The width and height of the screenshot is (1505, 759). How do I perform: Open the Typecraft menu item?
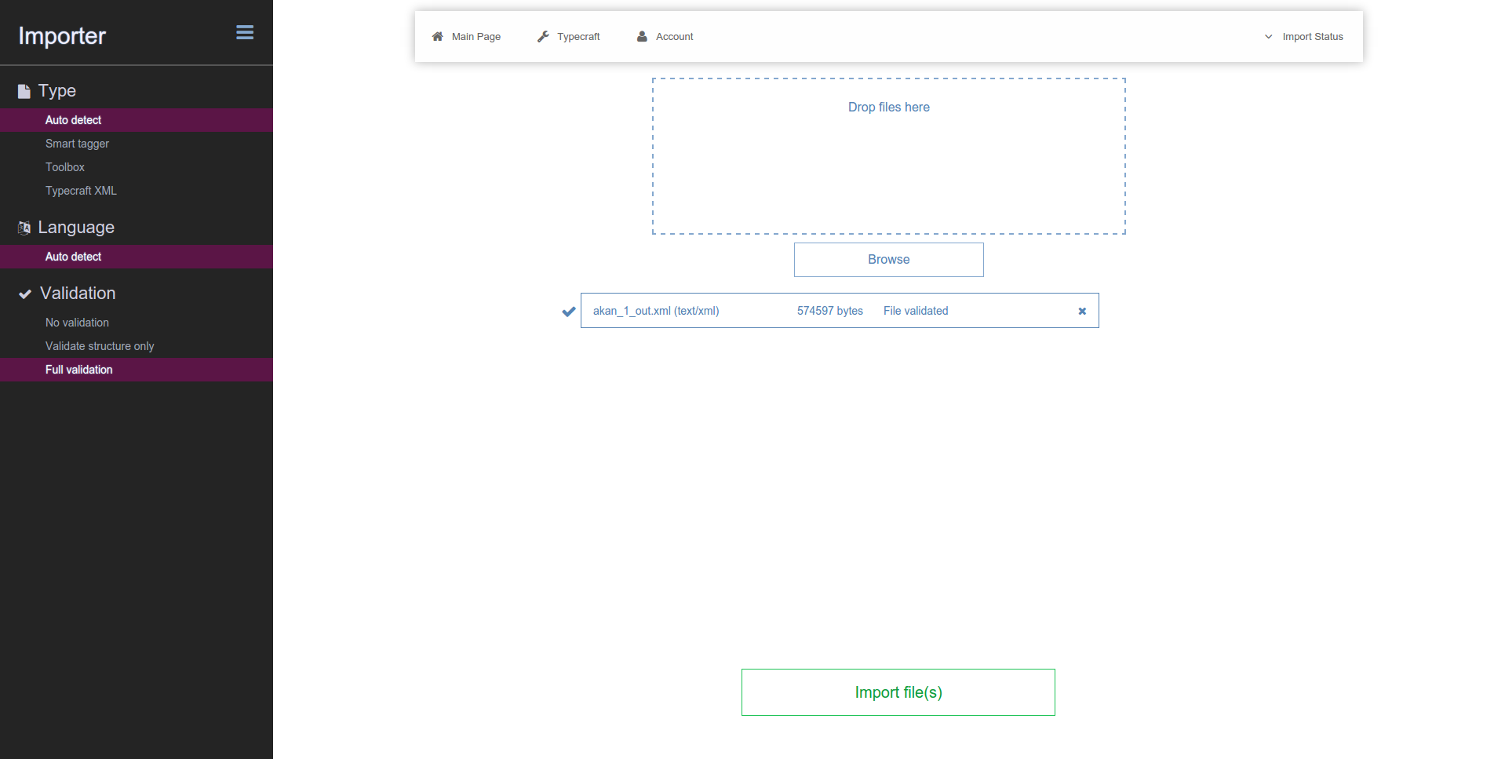tap(578, 36)
